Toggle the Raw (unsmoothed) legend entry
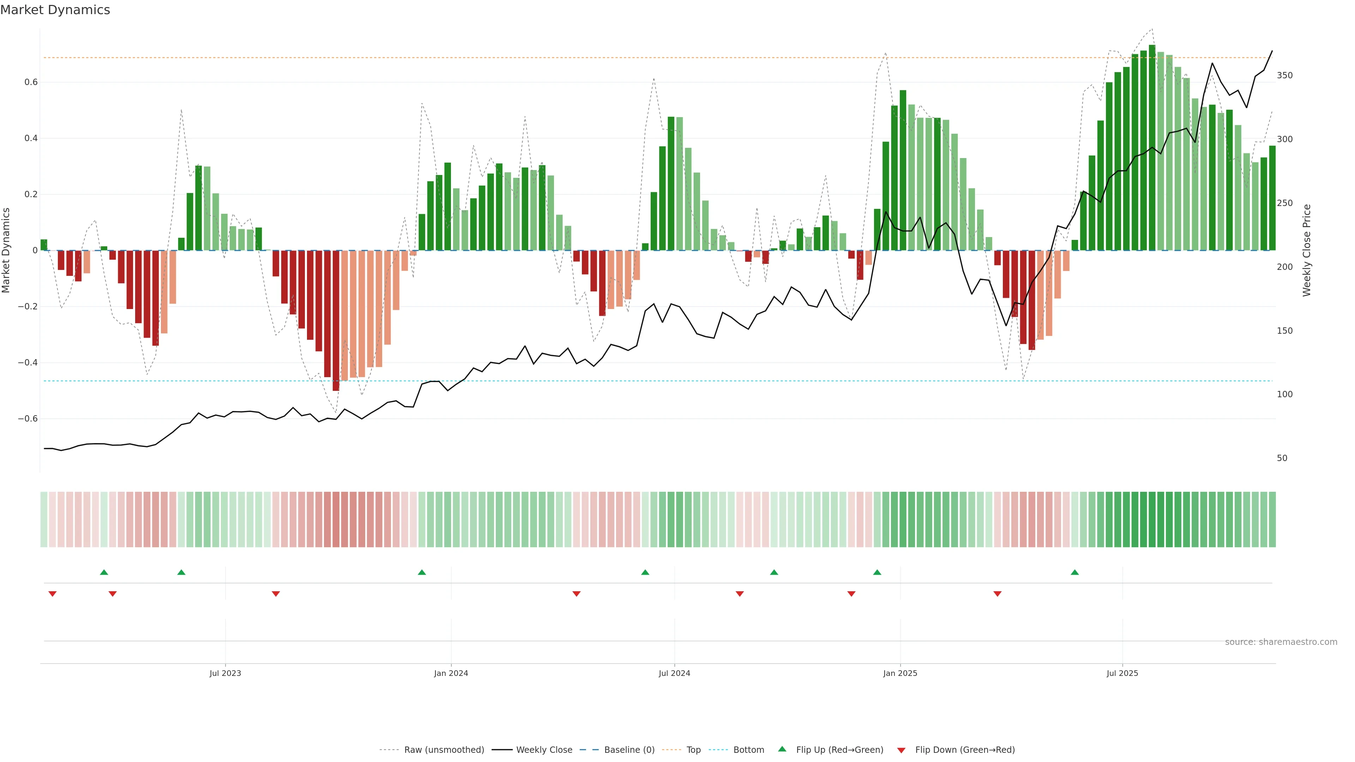1355x762 pixels. tap(444, 750)
